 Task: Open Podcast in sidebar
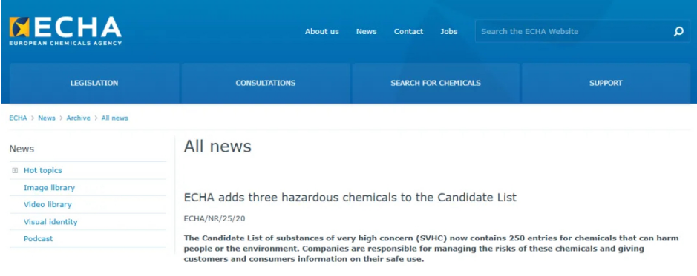click(39, 239)
